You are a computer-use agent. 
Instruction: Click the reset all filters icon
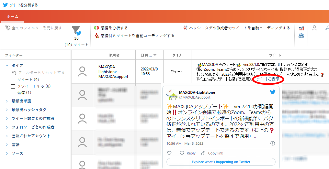7,28
